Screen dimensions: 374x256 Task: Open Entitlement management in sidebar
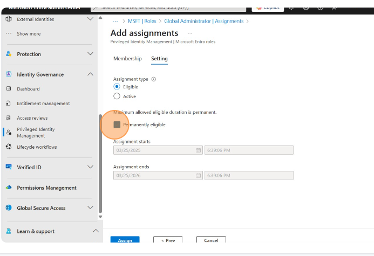point(43,103)
